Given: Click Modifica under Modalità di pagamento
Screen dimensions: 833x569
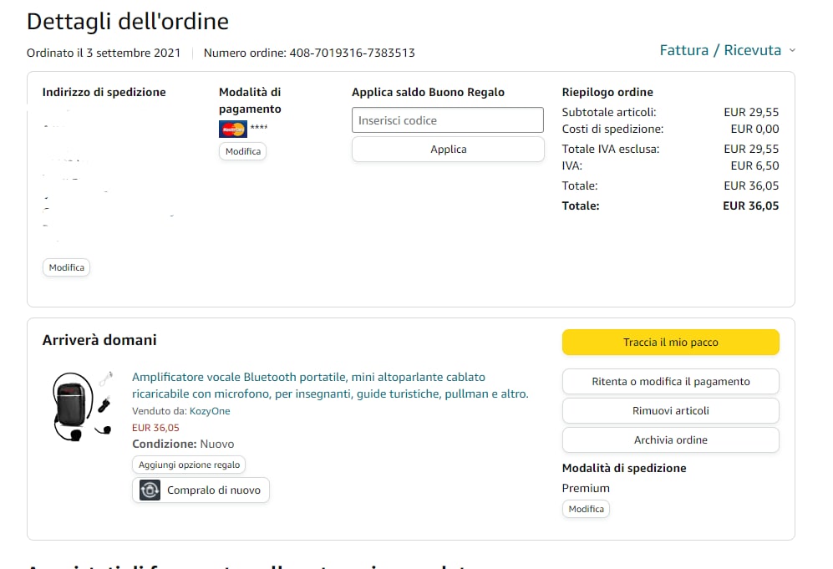Looking at the screenshot, I should (x=243, y=151).
